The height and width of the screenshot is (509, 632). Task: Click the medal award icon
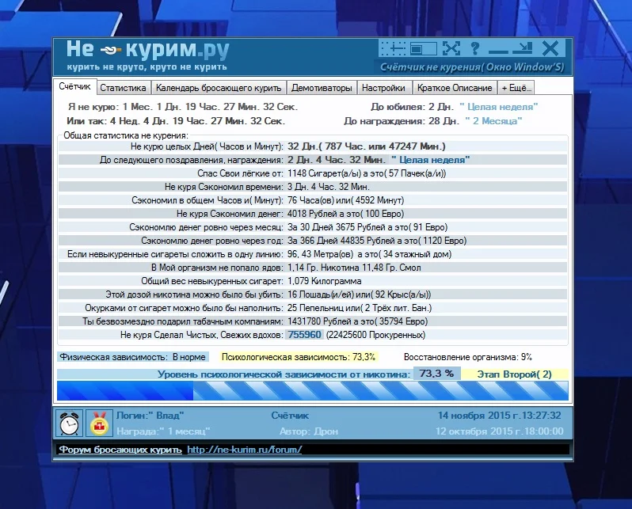tap(99, 424)
